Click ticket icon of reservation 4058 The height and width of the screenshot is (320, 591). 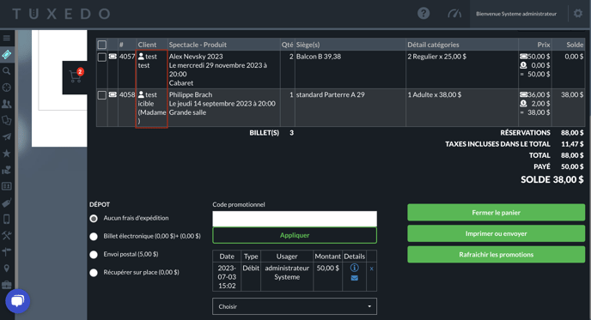click(x=113, y=94)
